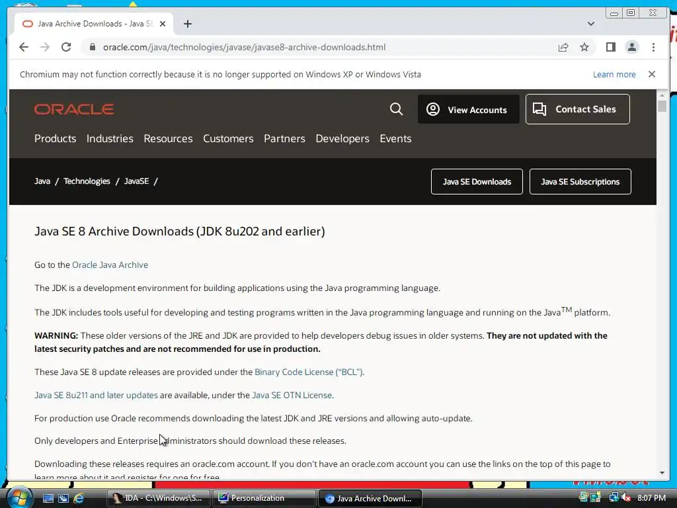Screen dimensions: 677x508
Task: Open the Chromium profile menu
Action: click(631, 47)
